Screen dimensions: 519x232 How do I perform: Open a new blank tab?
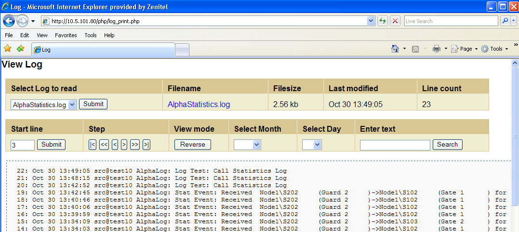pos(182,50)
